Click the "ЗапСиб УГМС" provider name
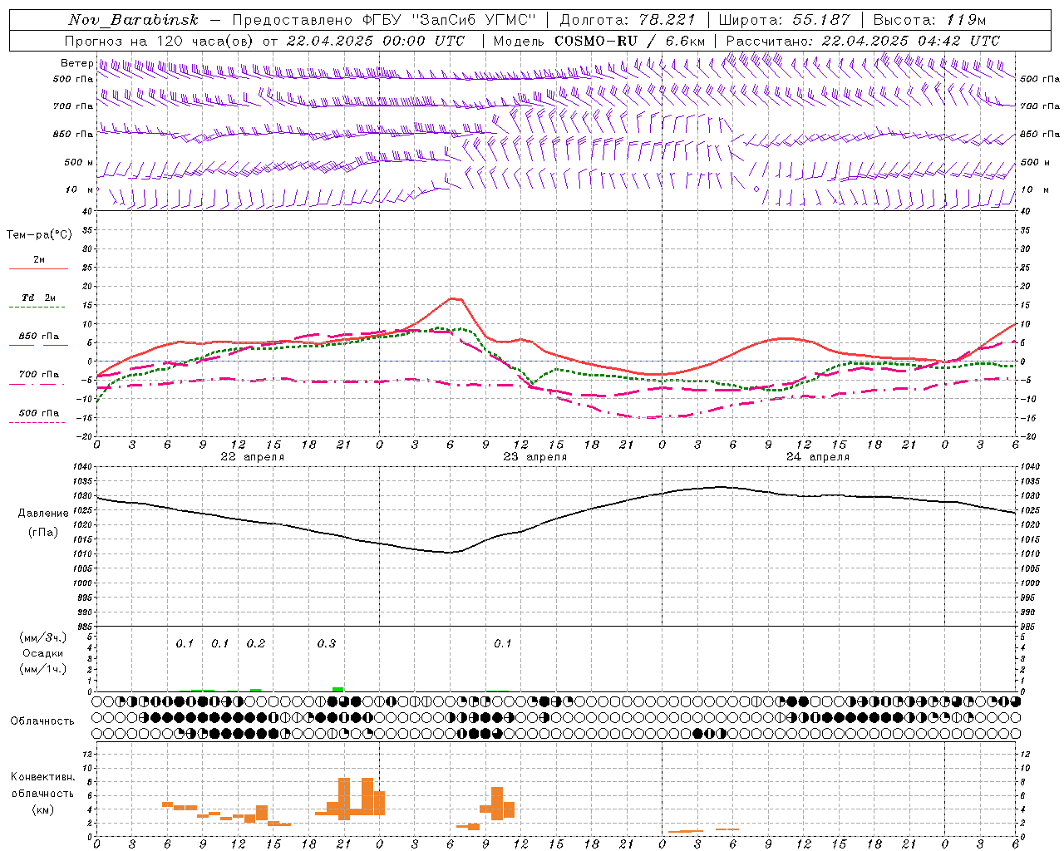The width and height of the screenshot is (1064, 851). point(475,20)
